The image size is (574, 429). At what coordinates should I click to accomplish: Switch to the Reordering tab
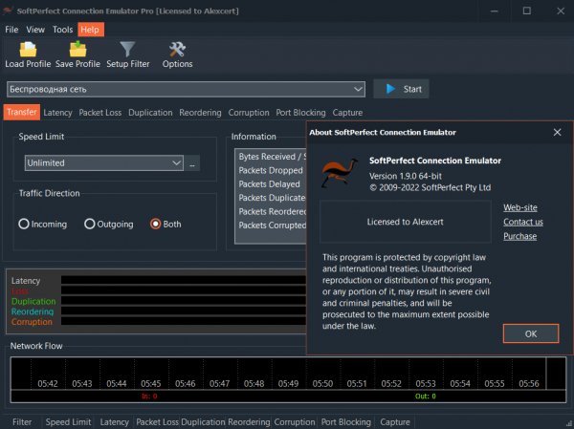[200, 113]
